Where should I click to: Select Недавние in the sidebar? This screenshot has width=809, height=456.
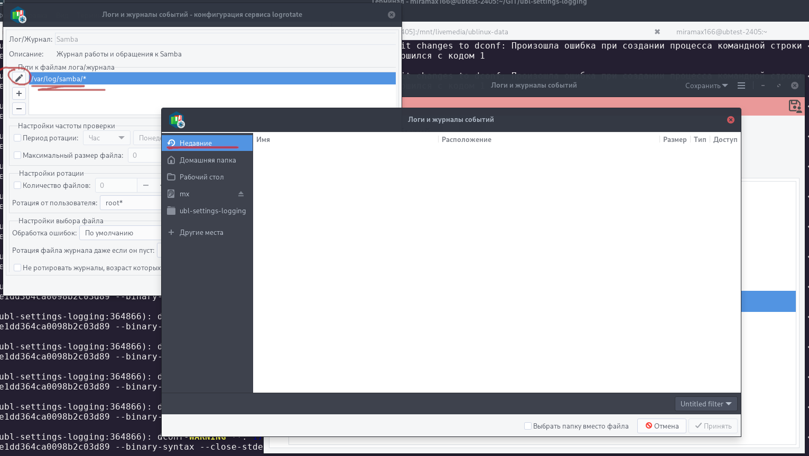[x=207, y=143]
